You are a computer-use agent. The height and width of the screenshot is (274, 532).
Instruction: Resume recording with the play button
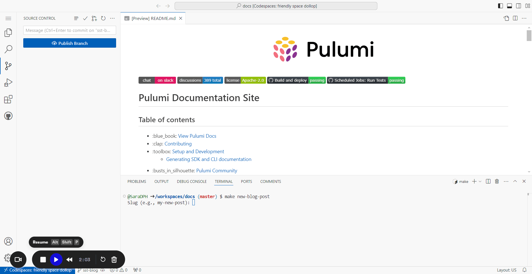[x=56, y=260]
